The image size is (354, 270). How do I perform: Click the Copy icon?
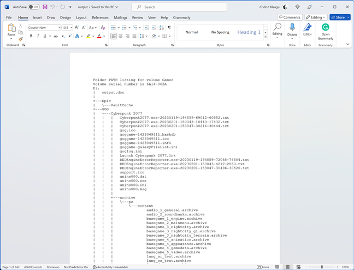tap(21, 32)
